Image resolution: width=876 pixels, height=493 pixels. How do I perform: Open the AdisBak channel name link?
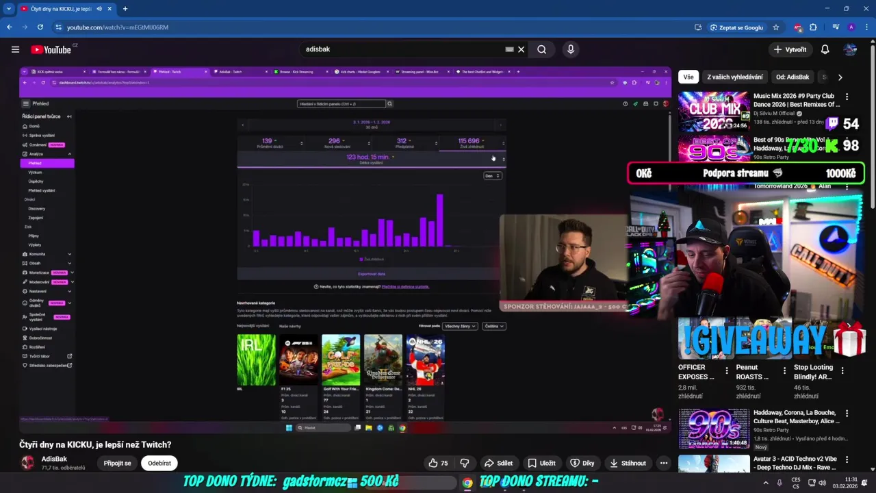coord(54,459)
